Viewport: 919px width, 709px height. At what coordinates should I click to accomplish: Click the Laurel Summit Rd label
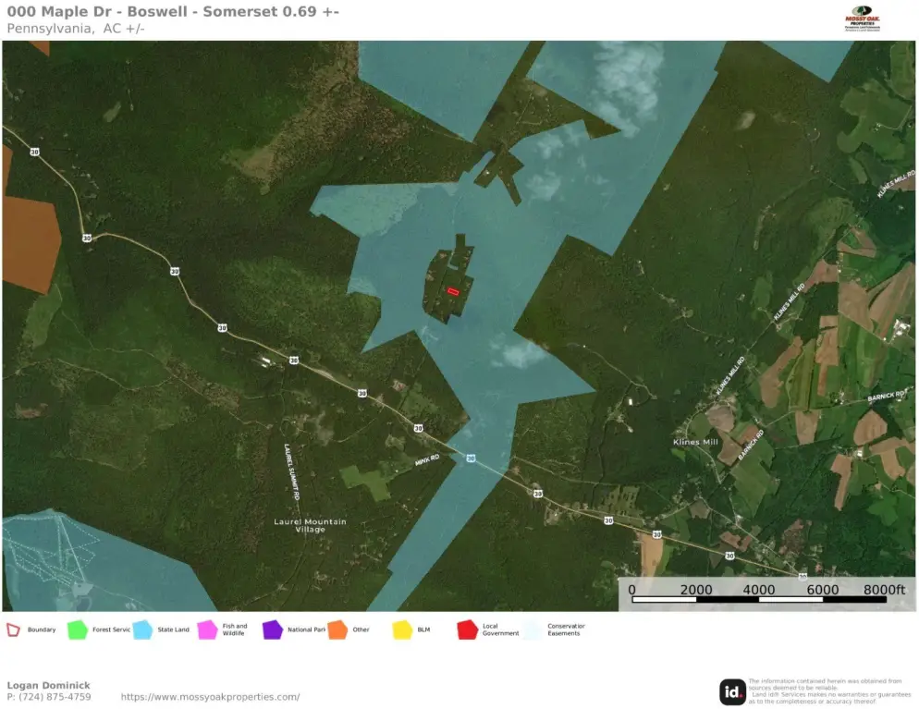coord(291,471)
